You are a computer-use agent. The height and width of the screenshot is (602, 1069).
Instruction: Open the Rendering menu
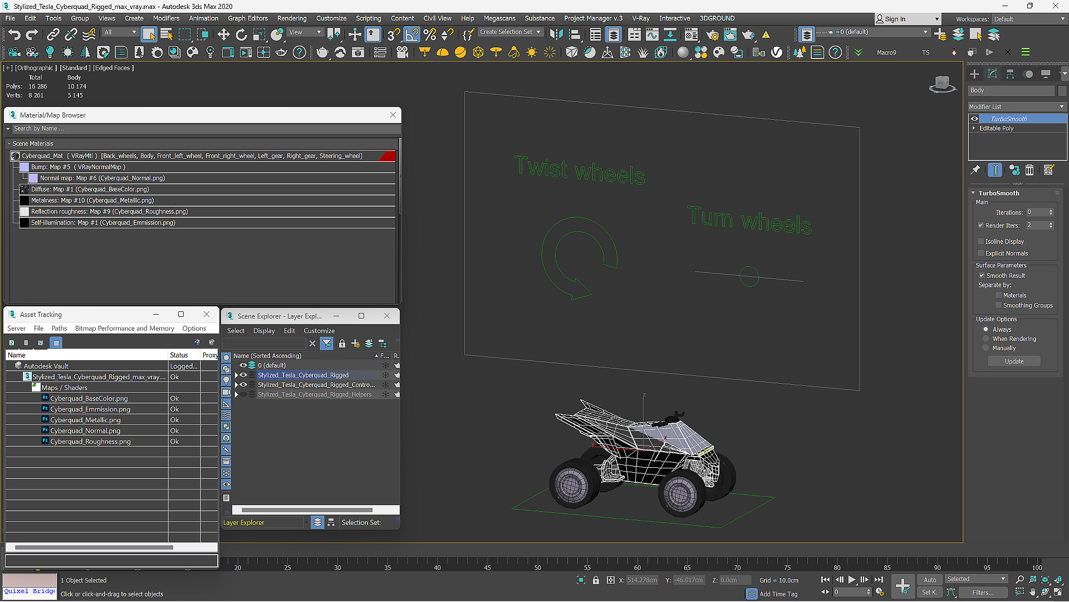(292, 18)
